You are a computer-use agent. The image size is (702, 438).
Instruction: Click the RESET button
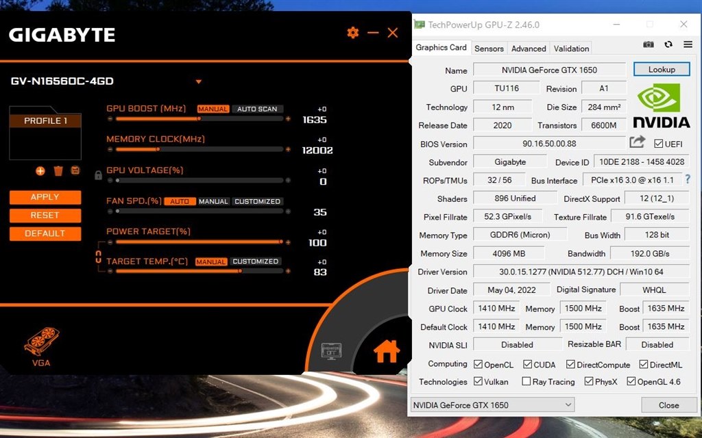pyautogui.click(x=45, y=216)
